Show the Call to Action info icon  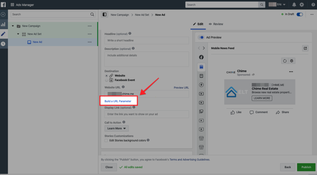(x=124, y=122)
